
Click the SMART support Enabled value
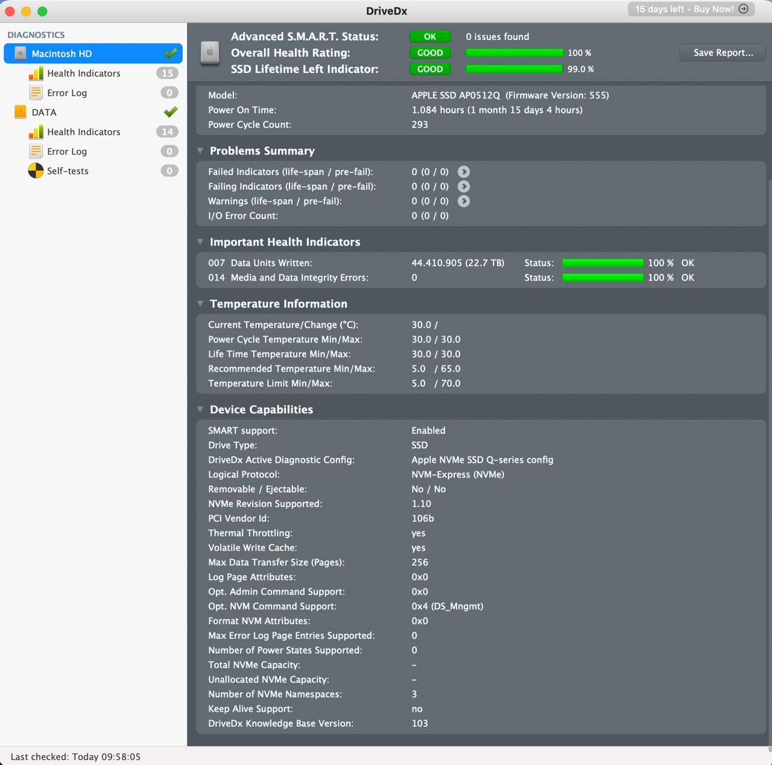[428, 431]
